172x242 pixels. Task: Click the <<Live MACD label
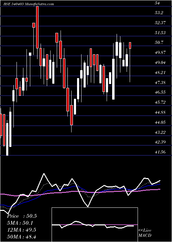[145, 233]
